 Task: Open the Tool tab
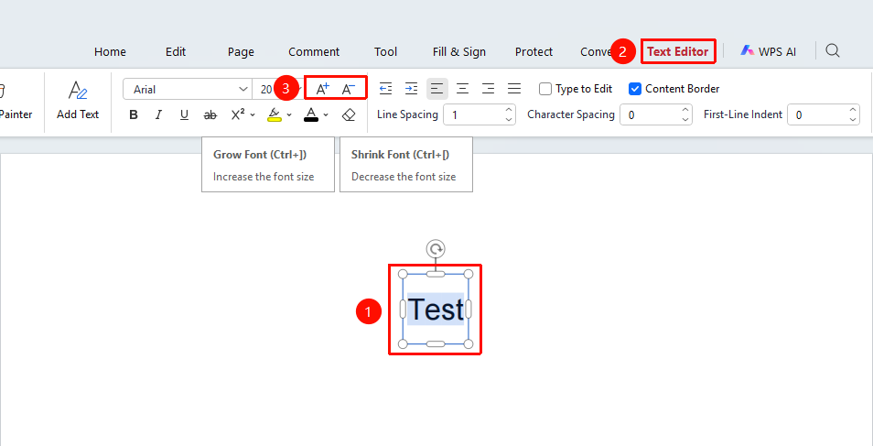[x=385, y=52]
